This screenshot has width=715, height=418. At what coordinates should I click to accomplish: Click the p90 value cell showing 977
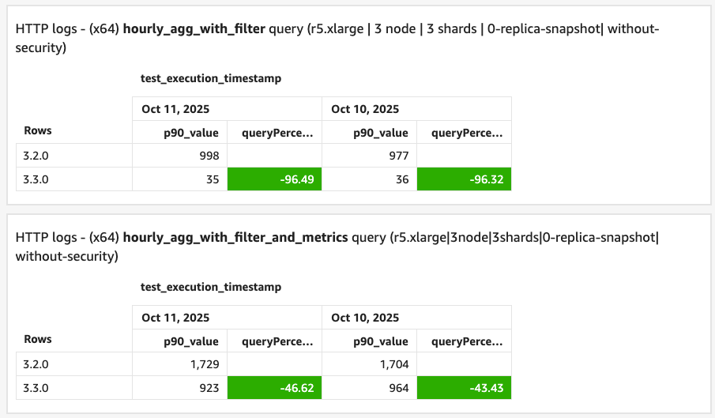[369, 156]
